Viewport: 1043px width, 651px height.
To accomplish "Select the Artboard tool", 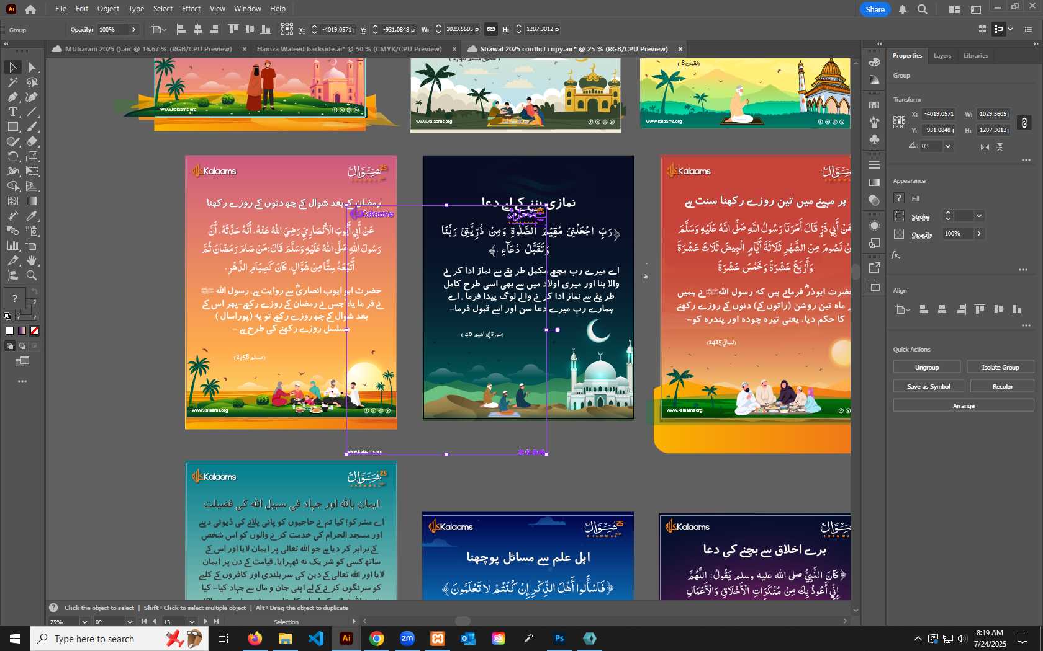I will [x=32, y=246].
